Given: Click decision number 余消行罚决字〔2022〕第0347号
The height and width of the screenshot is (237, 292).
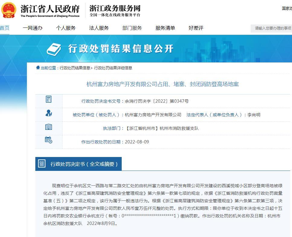Looking at the screenshot, I should click(157, 101).
